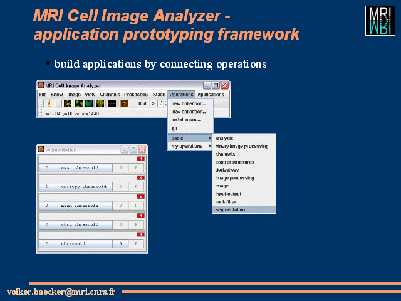Click the email volker.baecker@mri.cnrs.fr
This screenshot has height=301, width=401.
[x=61, y=292]
